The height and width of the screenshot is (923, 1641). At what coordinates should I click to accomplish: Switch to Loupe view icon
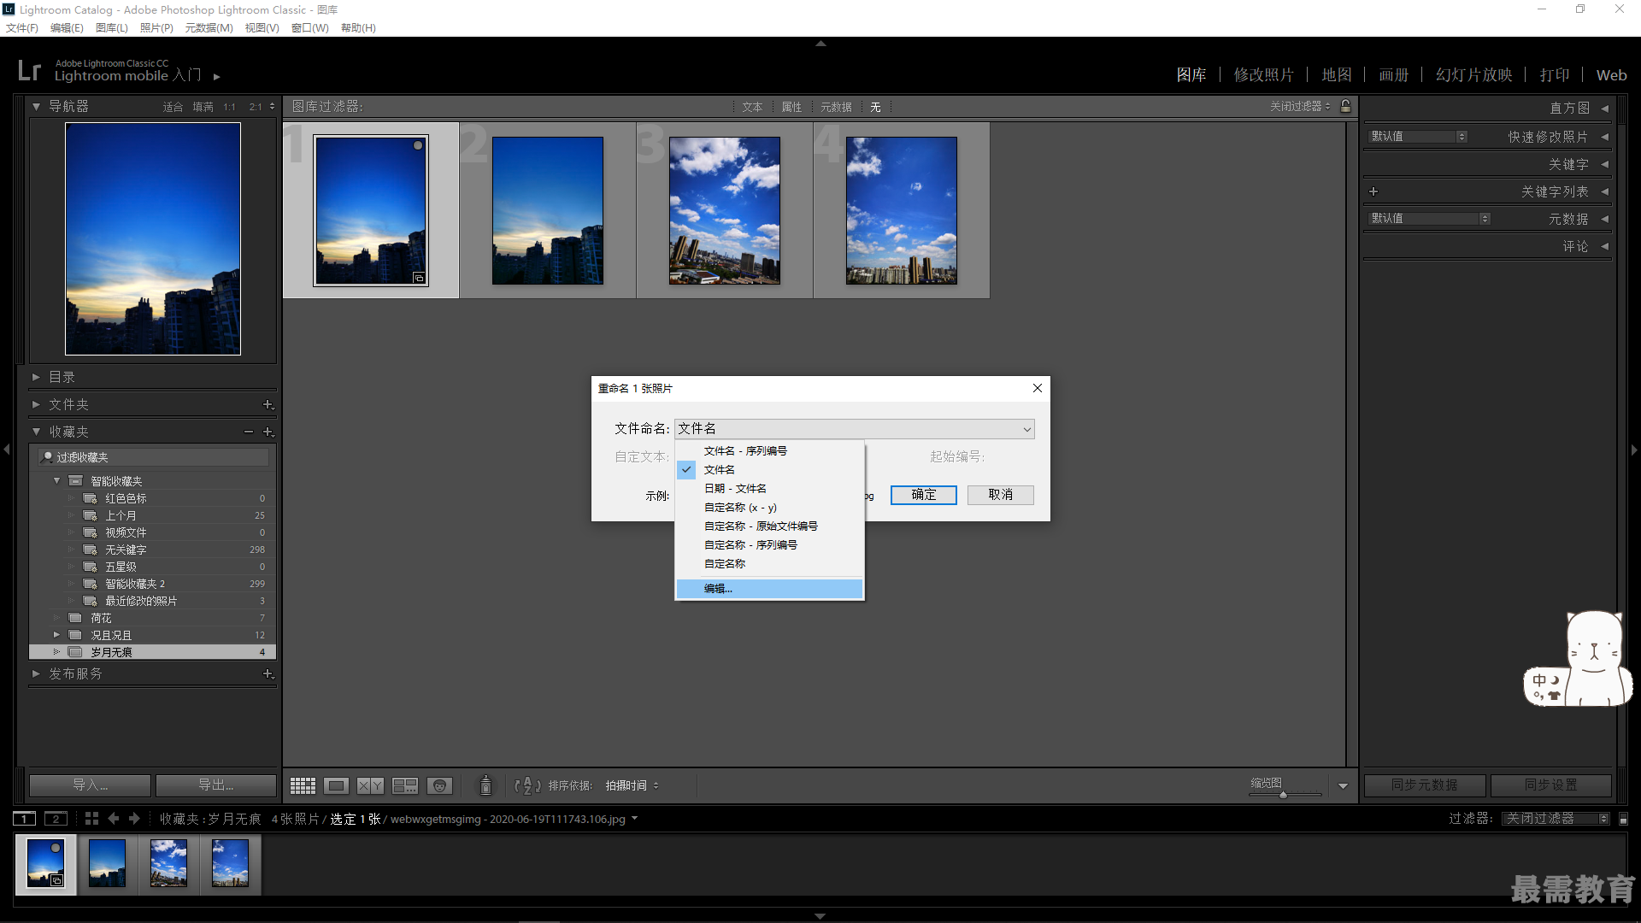336,785
